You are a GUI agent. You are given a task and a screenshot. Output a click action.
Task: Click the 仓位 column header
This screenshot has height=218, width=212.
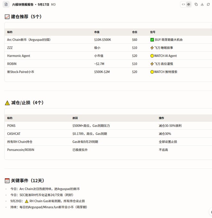(x=135, y=32)
